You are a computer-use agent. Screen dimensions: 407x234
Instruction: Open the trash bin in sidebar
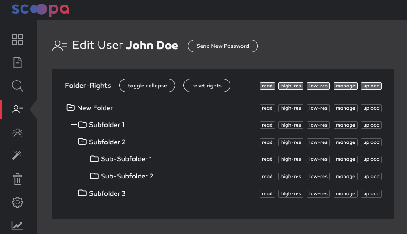17,179
